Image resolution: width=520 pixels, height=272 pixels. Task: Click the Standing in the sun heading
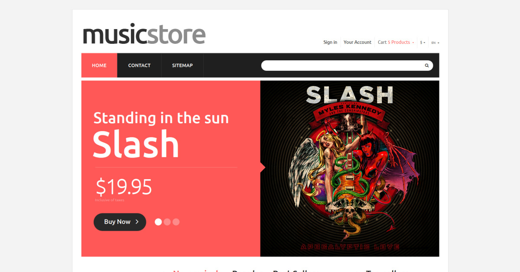161,118
